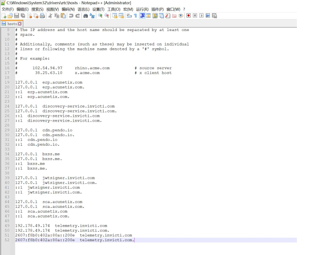Click line number 52 in margin

(x=7, y=240)
